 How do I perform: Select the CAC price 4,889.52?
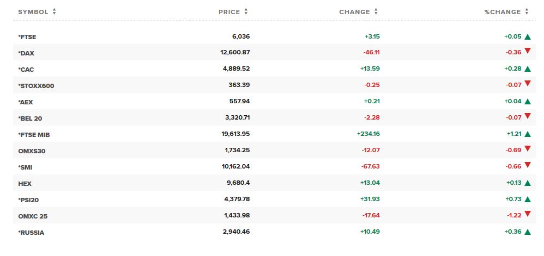(236, 68)
